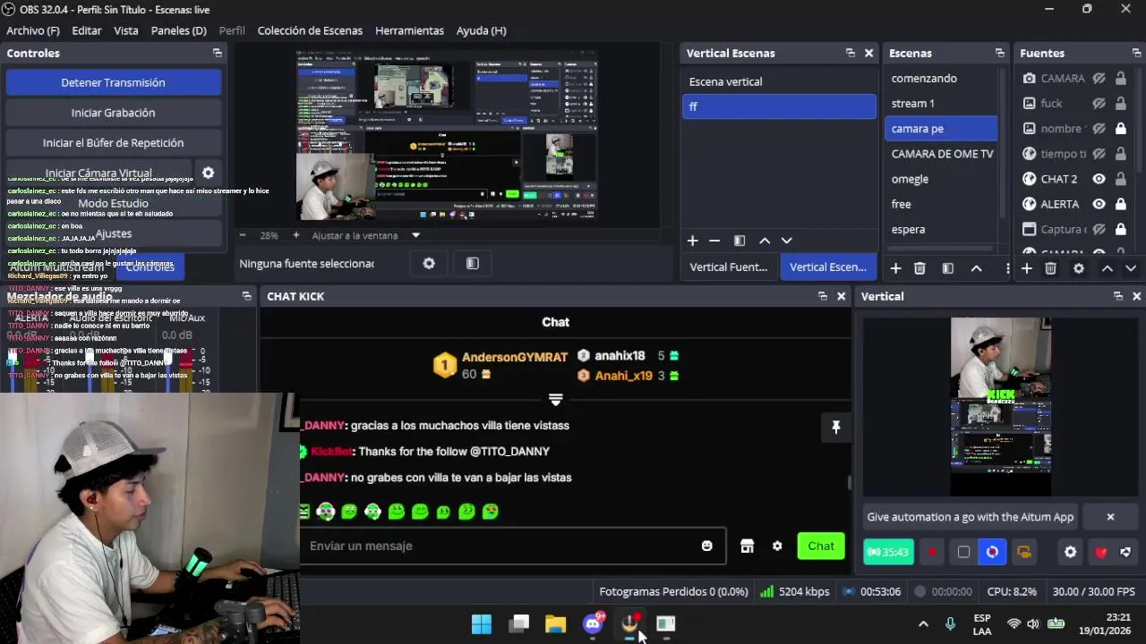The width and height of the screenshot is (1146, 644).
Task: Move the vertical scene up
Action: coord(765,241)
